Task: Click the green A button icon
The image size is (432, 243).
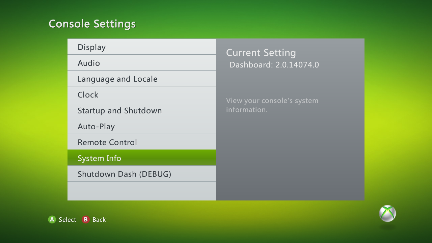Action: [x=52, y=220]
